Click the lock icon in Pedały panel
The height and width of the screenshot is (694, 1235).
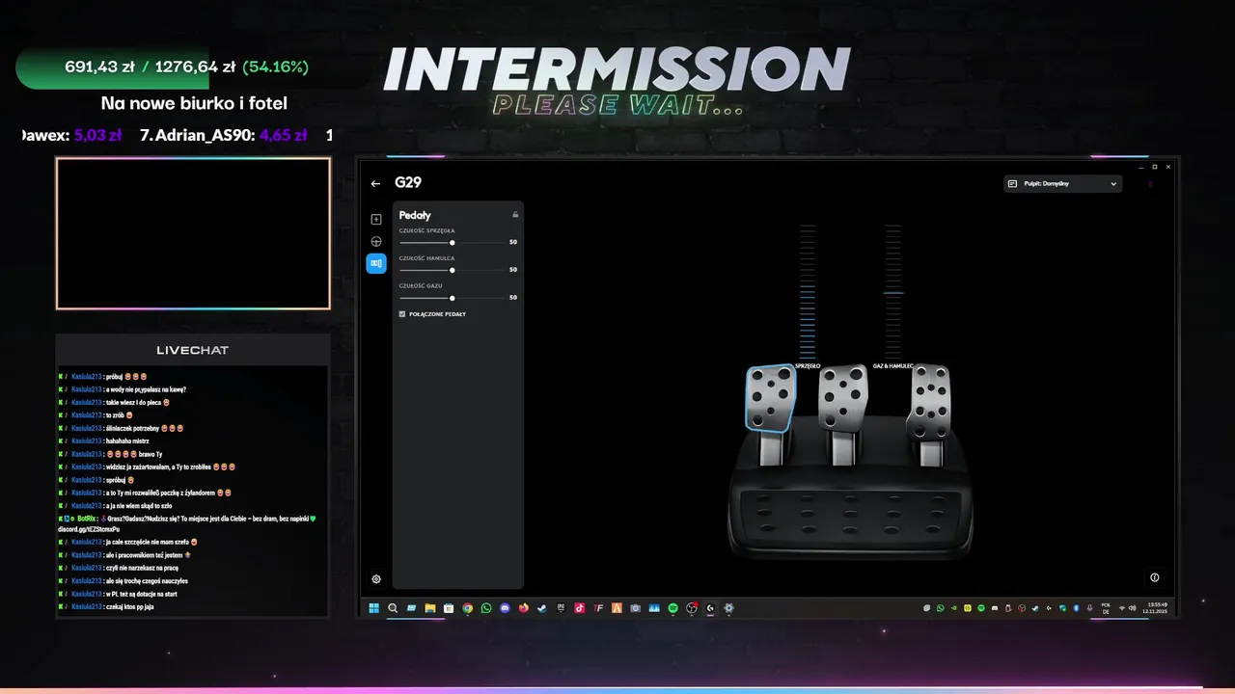point(515,215)
